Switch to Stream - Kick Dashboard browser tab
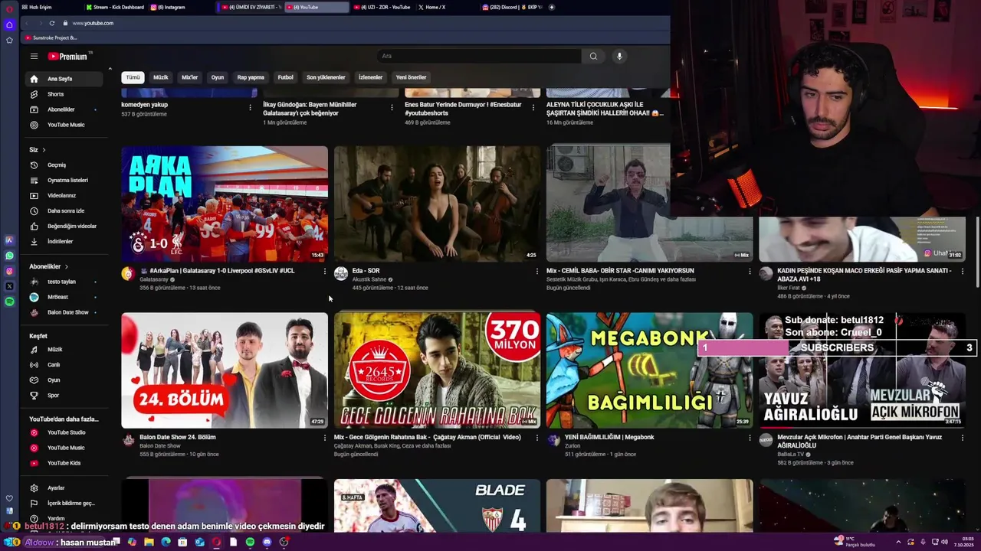 (x=115, y=7)
